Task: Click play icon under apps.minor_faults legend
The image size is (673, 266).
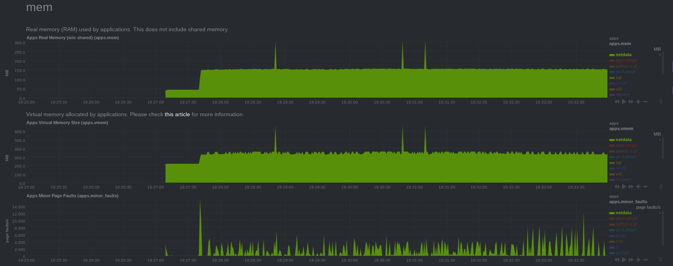Action: 624,260
